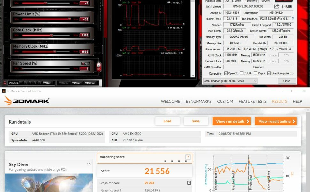Image resolution: width=310 pixels, height=192 pixels.
Task: Click the Validating score help question mark
Action: pos(188,157)
